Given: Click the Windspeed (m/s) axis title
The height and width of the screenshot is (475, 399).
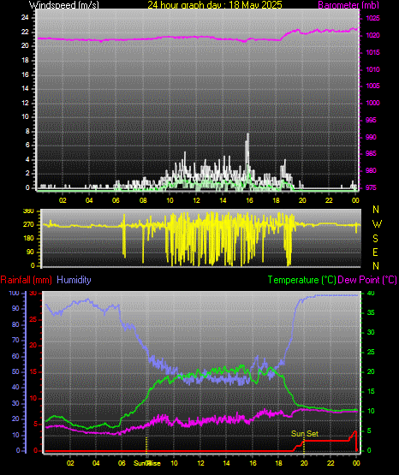Looking at the screenshot, I should (64, 5).
